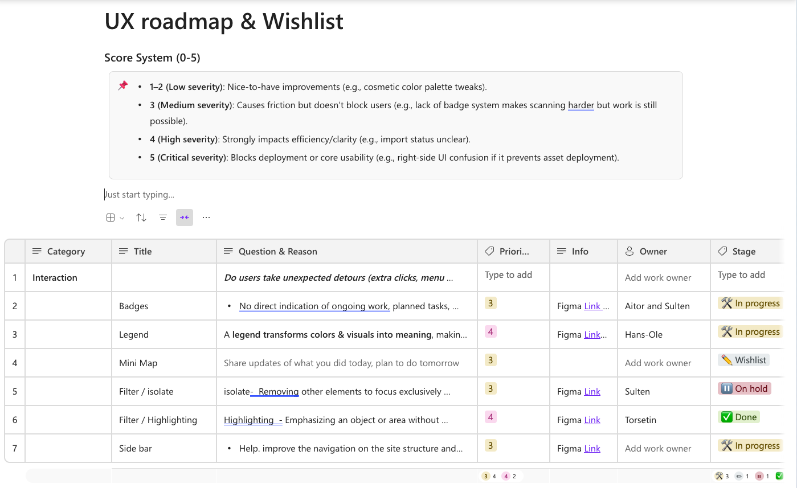Viewport: 797px width, 488px height.
Task: Expand the chevron beside table view icon
Action: (122, 218)
